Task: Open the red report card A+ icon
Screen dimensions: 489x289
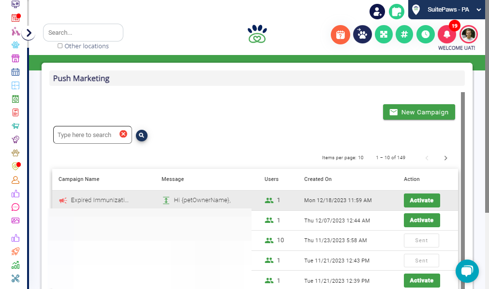Action: [15, 112]
